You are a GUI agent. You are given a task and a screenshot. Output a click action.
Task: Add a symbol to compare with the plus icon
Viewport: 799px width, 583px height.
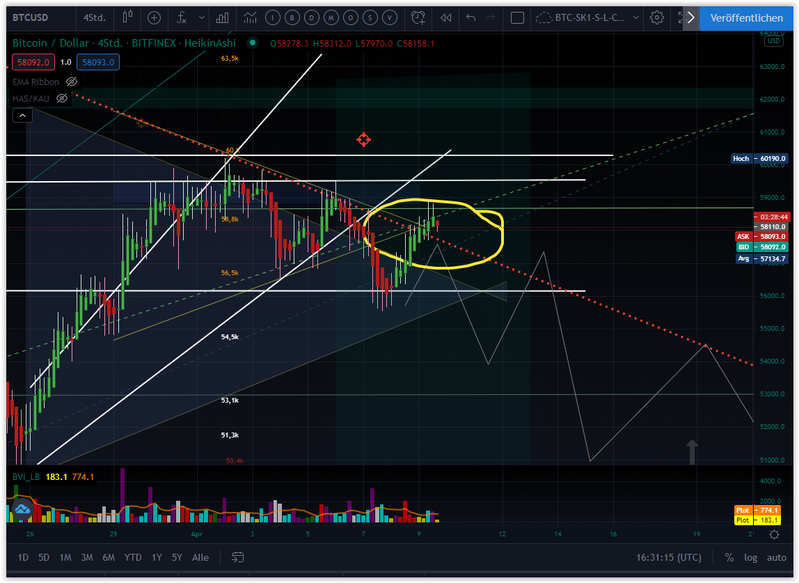[154, 18]
